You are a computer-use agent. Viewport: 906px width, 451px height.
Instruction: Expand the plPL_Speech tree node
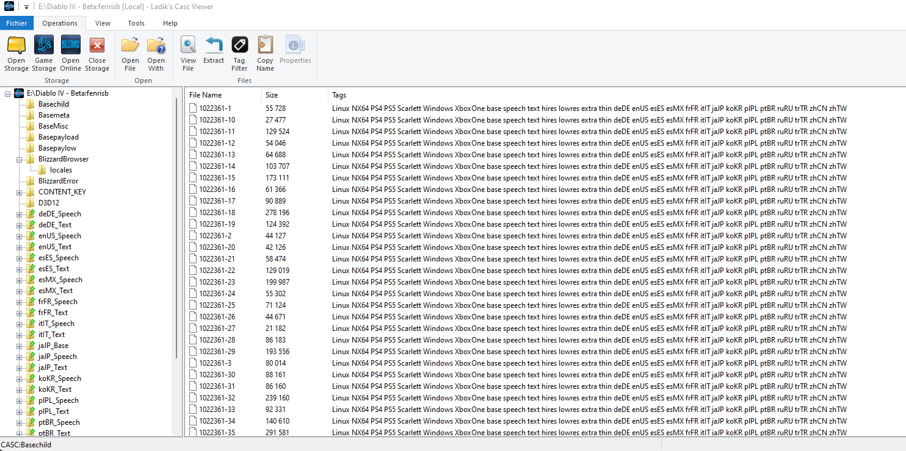tap(19, 400)
